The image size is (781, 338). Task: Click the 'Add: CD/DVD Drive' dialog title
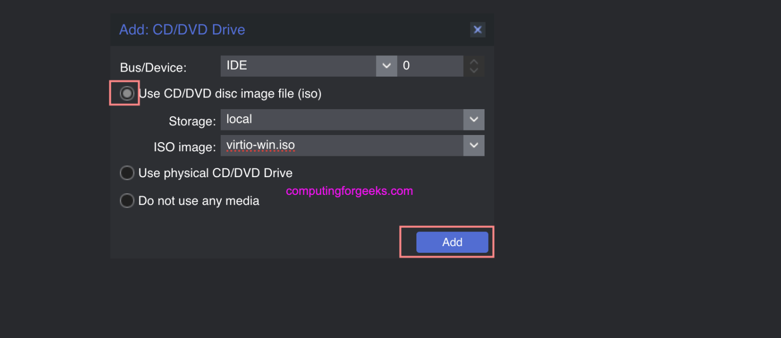pyautogui.click(x=182, y=29)
